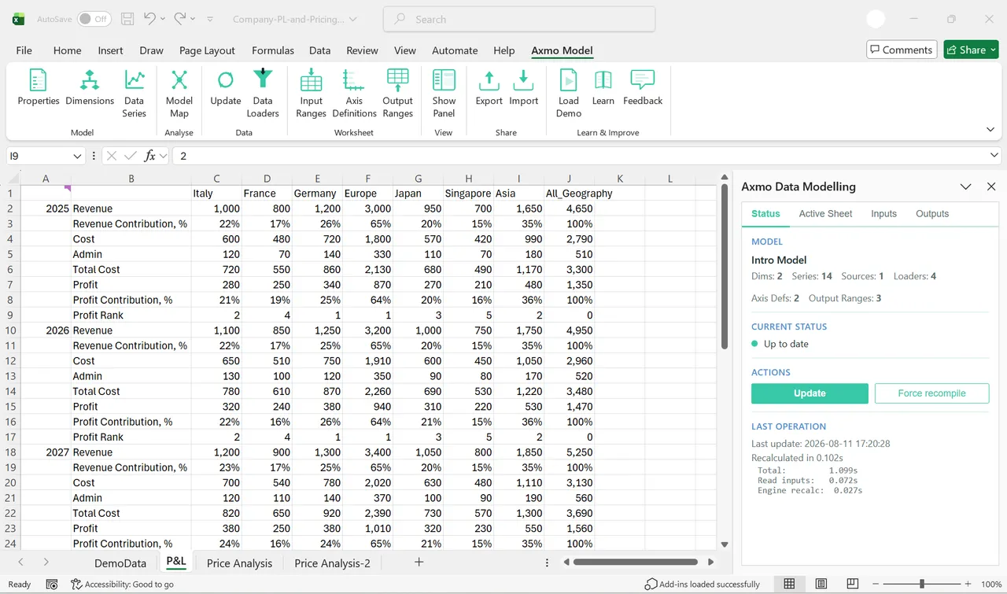
Task: Open the Data Series tool
Action: click(135, 94)
